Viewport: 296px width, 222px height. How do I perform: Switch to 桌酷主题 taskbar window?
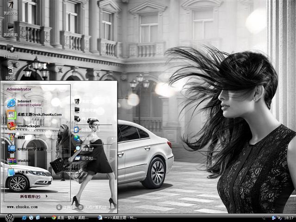click(118, 217)
